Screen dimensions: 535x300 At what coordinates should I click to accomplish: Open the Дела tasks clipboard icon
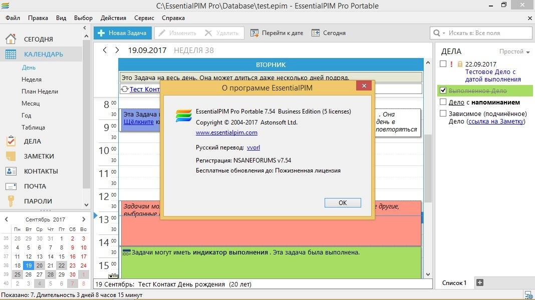[11, 141]
